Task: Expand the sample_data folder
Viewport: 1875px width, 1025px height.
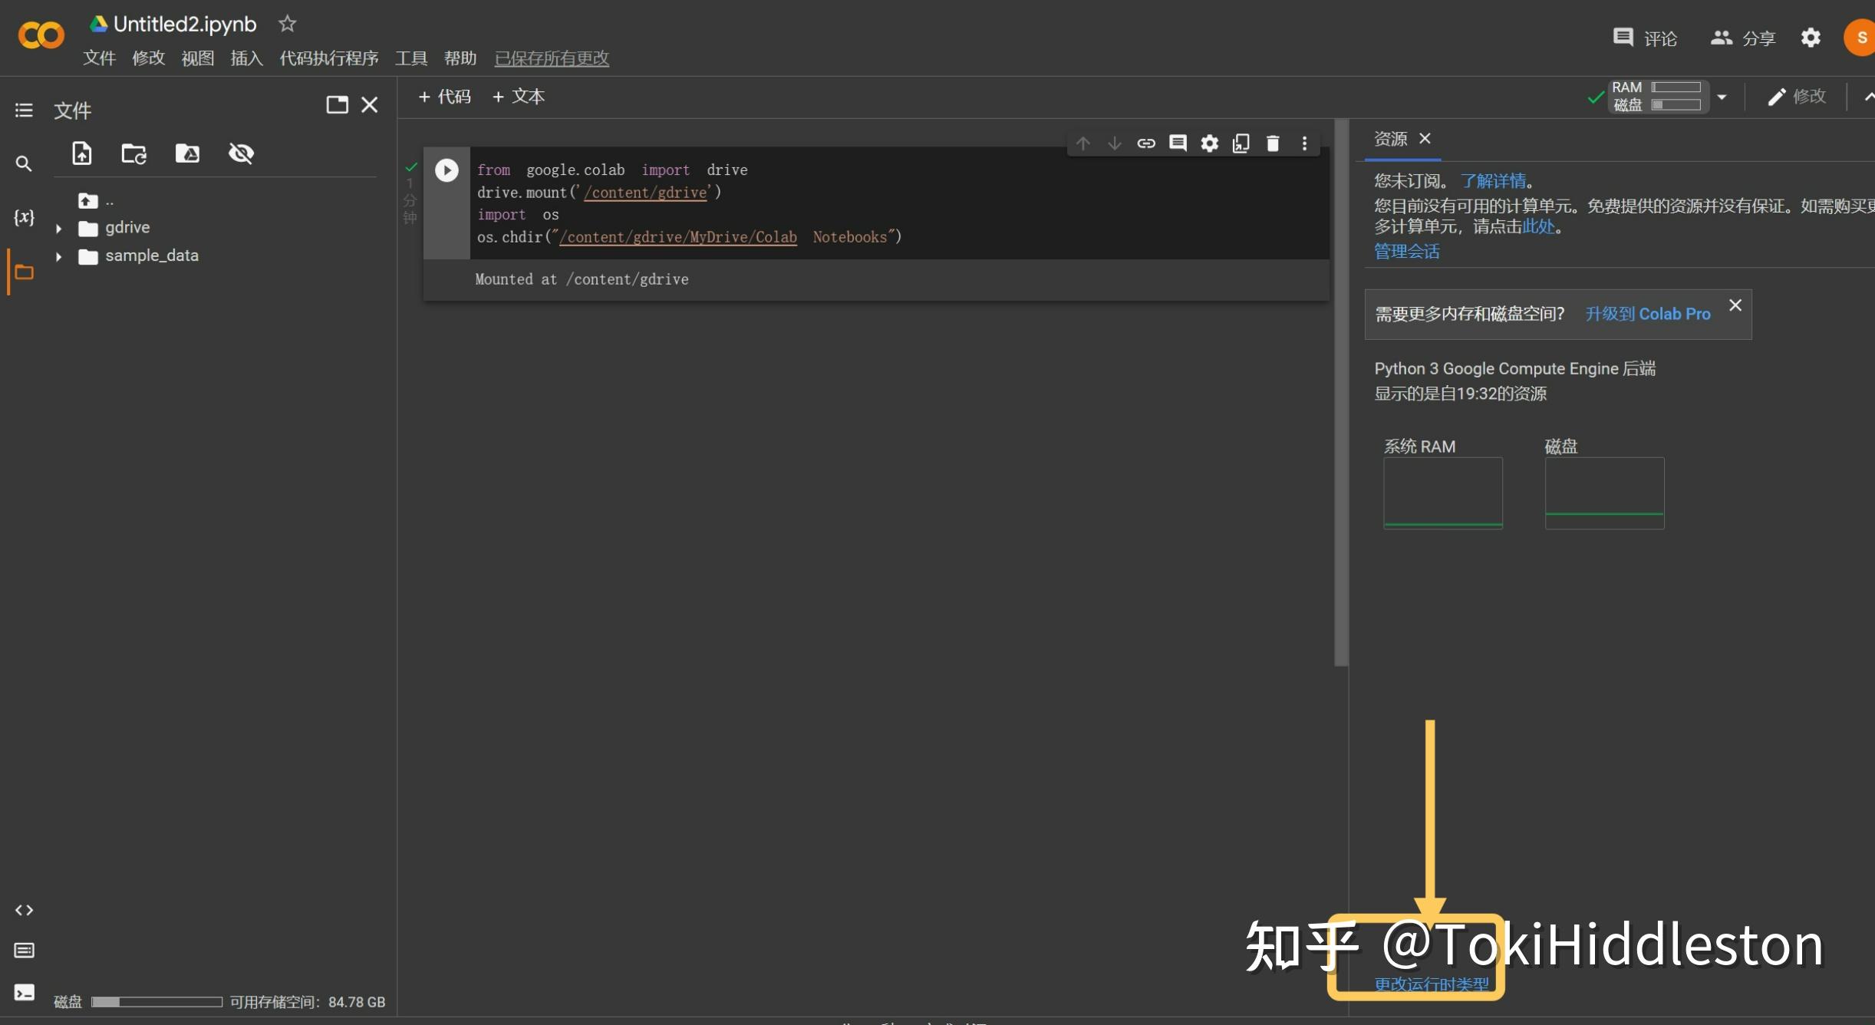Action: 59,255
